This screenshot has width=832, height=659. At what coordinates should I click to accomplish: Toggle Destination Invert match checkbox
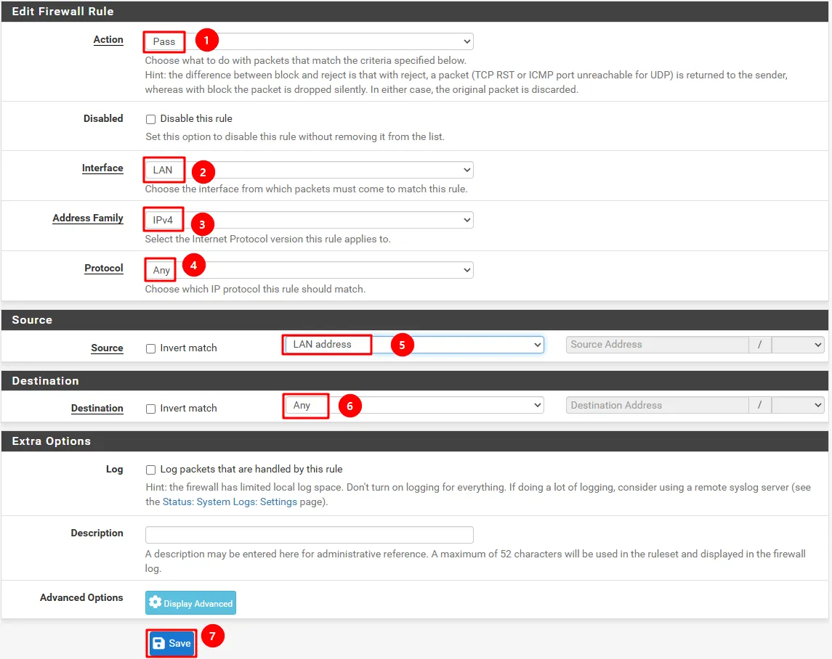(150, 409)
